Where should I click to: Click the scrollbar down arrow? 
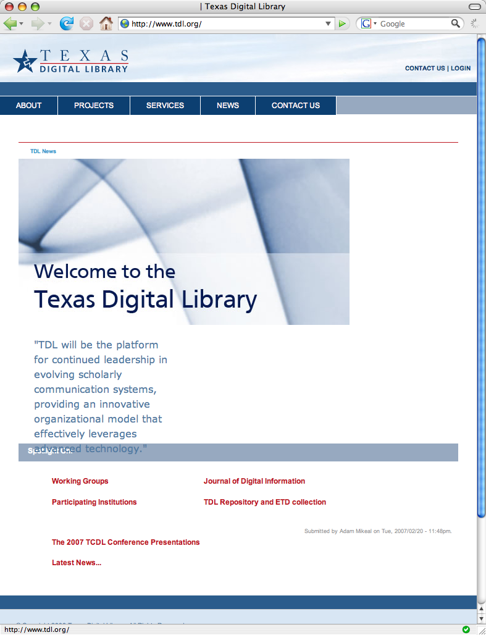[x=481, y=619]
